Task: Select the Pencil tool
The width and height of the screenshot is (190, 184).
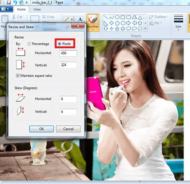Action: pos(66,19)
